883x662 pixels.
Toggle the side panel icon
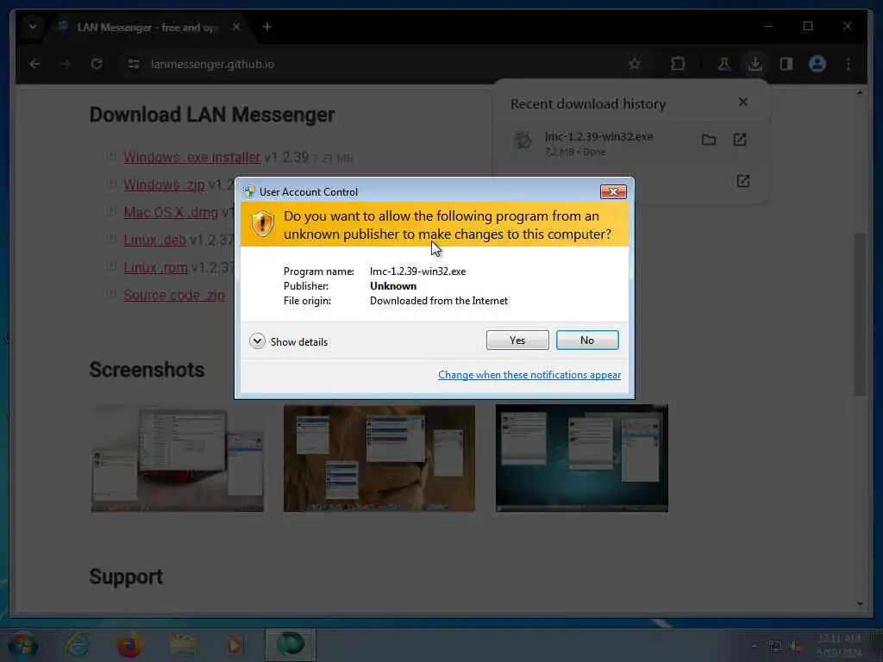point(786,64)
